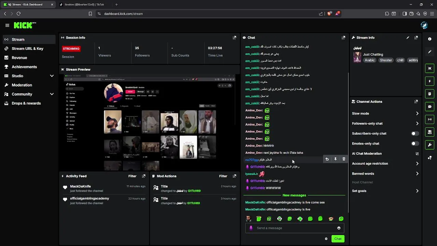Send message with Chat button
This screenshot has width=437, height=246.
point(338,238)
